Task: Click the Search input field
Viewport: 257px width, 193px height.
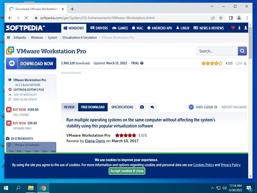Action: click(x=217, y=51)
